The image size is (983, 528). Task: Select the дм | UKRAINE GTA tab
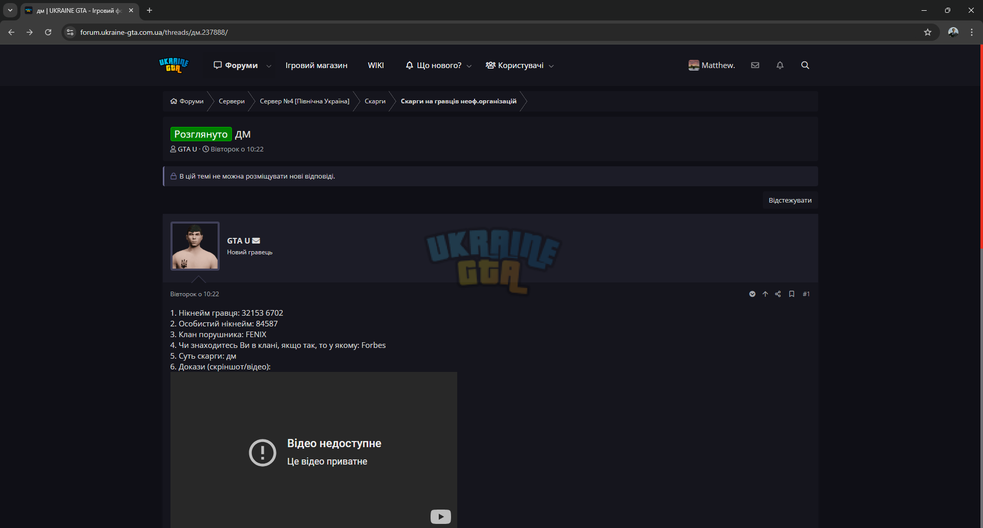(79, 10)
